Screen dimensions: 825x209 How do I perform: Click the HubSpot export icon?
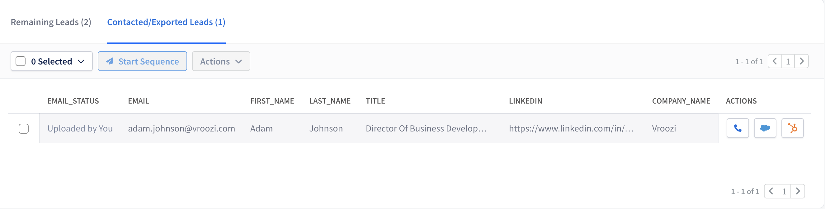click(x=793, y=128)
